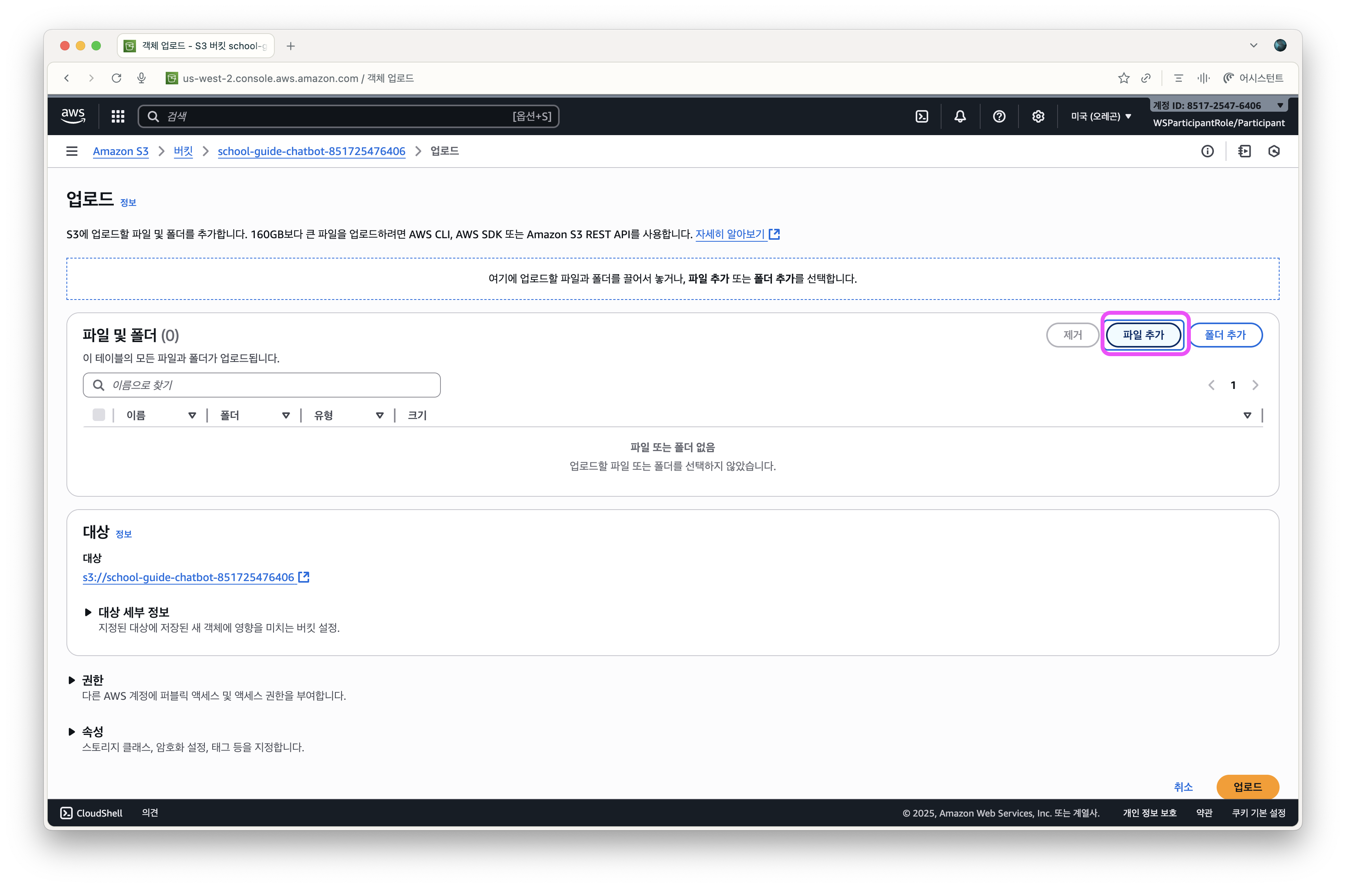Focus the AWS 검색 search bar
The image size is (1346, 888).
point(349,116)
